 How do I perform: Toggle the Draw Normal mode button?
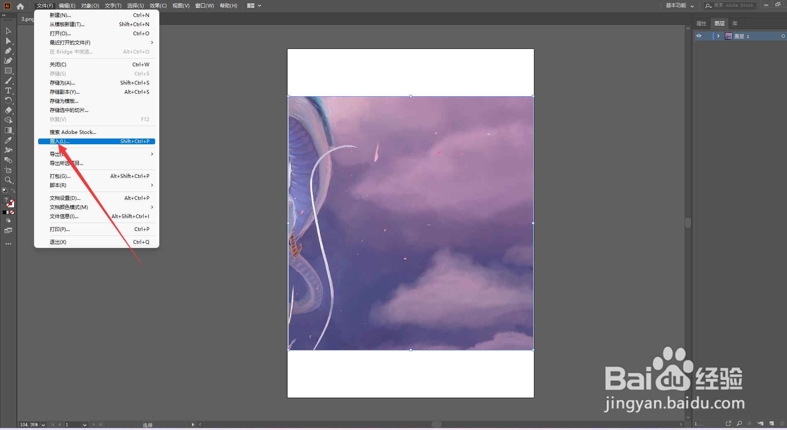8,221
